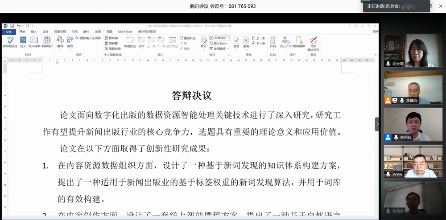Collapse the Tencent Meeting participant panel arrow

tap(377, 124)
